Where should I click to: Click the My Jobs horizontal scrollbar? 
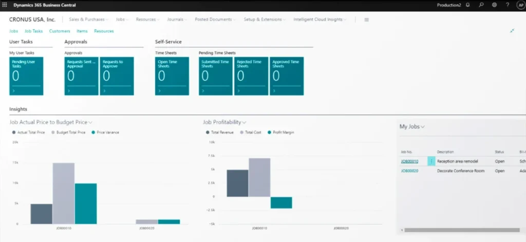click(x=462, y=230)
